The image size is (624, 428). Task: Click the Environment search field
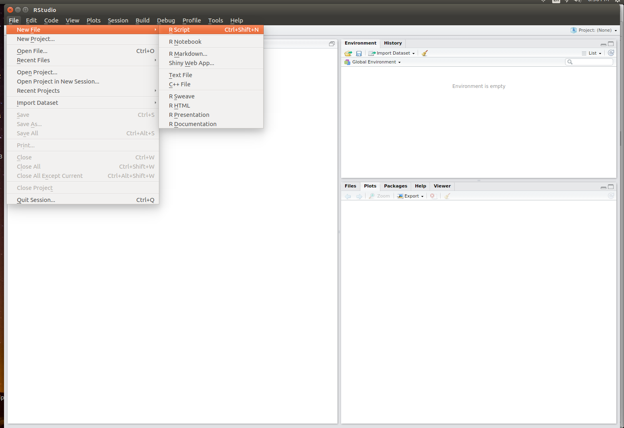[589, 62]
